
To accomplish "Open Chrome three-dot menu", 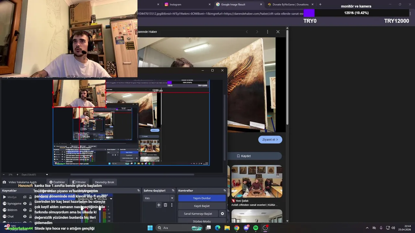I will (410, 14).
